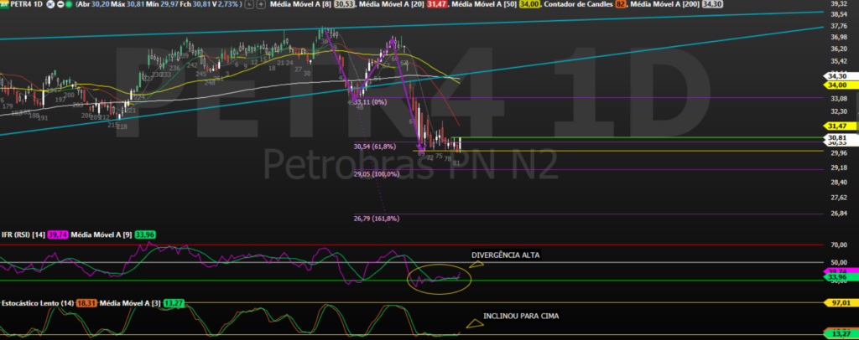This screenshot has width=859, height=340.
Task: Click the yellow 34,00 value badge in header
Action: tap(529, 4)
